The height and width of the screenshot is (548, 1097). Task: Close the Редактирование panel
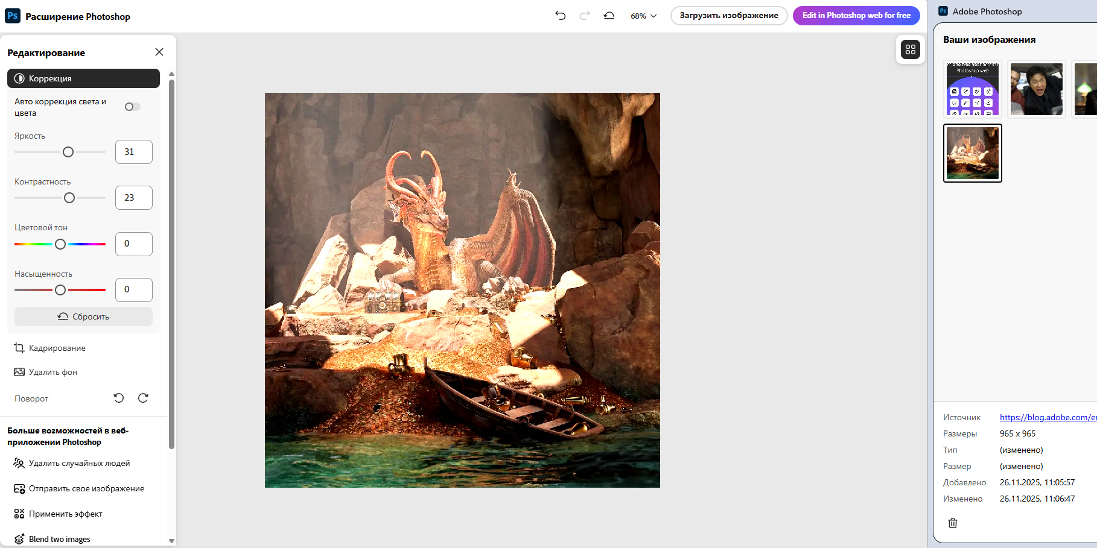(x=159, y=52)
